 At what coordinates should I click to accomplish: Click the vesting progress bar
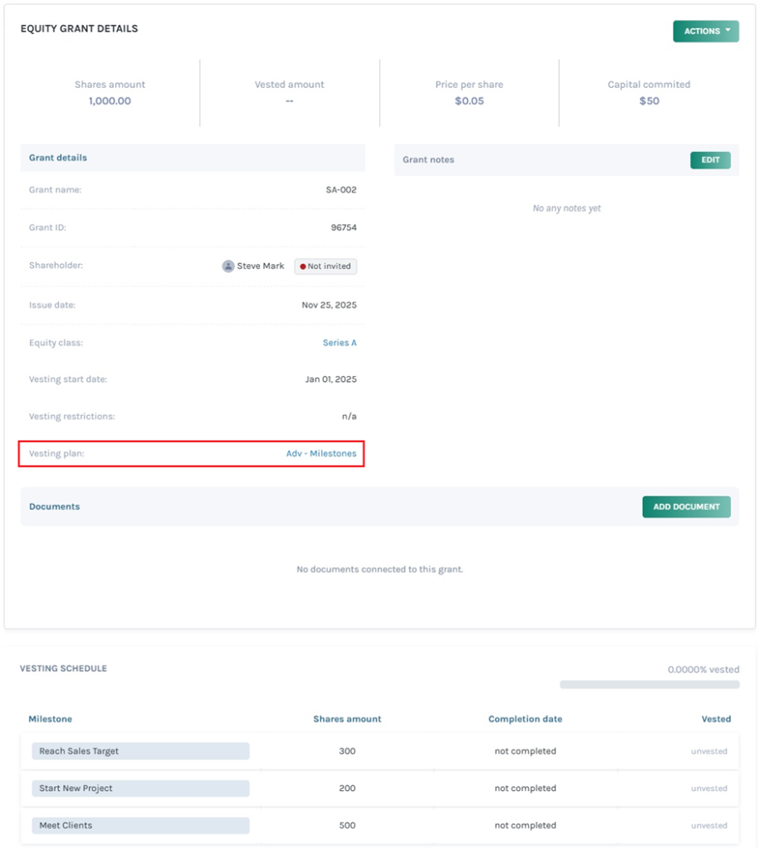tap(649, 685)
